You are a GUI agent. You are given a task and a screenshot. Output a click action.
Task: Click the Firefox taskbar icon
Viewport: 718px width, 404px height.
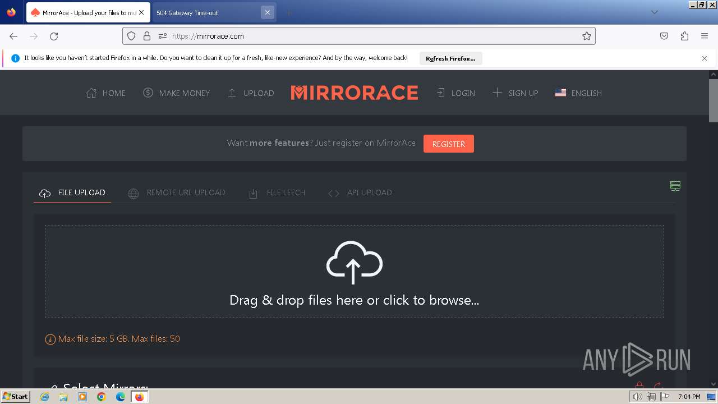(x=139, y=397)
